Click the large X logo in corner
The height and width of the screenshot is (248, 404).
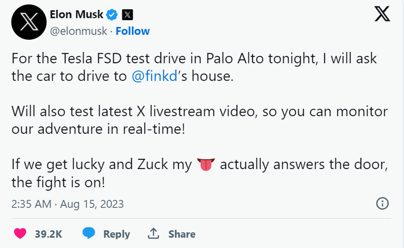(x=382, y=16)
